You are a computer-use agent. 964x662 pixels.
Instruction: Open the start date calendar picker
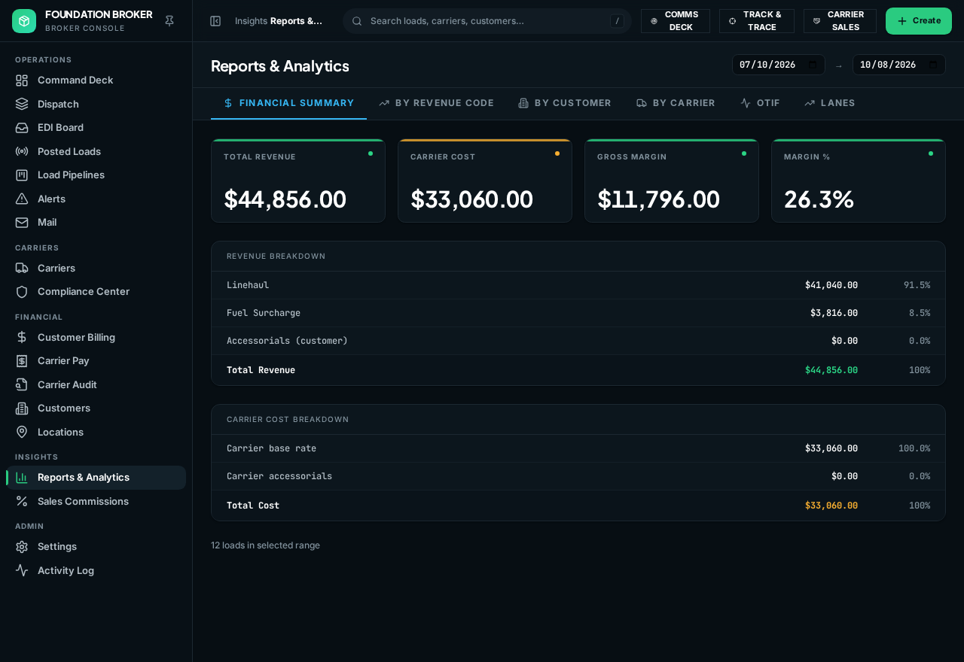(x=813, y=65)
